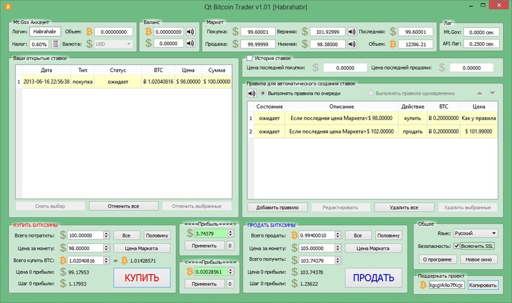The height and width of the screenshot is (303, 512).
Task: Click Цена Маркета in sell panel
Action: coord(373,248)
